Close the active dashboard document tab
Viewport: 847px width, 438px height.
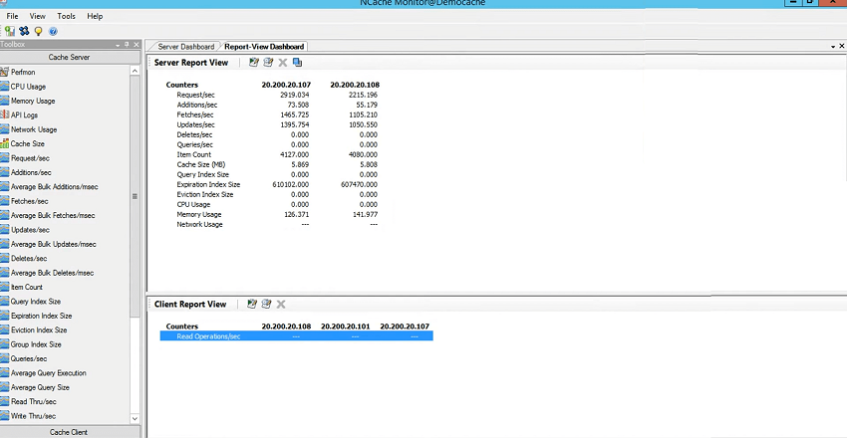[842, 47]
